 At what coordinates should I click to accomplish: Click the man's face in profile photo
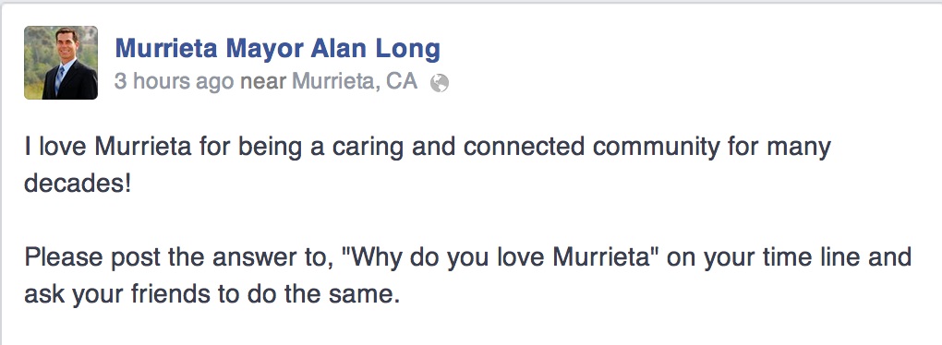click(x=66, y=44)
